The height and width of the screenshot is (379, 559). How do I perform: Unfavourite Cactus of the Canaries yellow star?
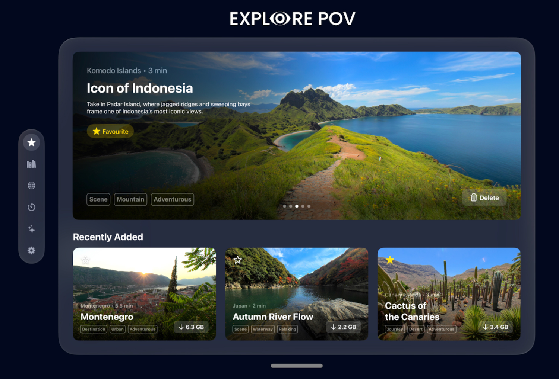(x=390, y=260)
